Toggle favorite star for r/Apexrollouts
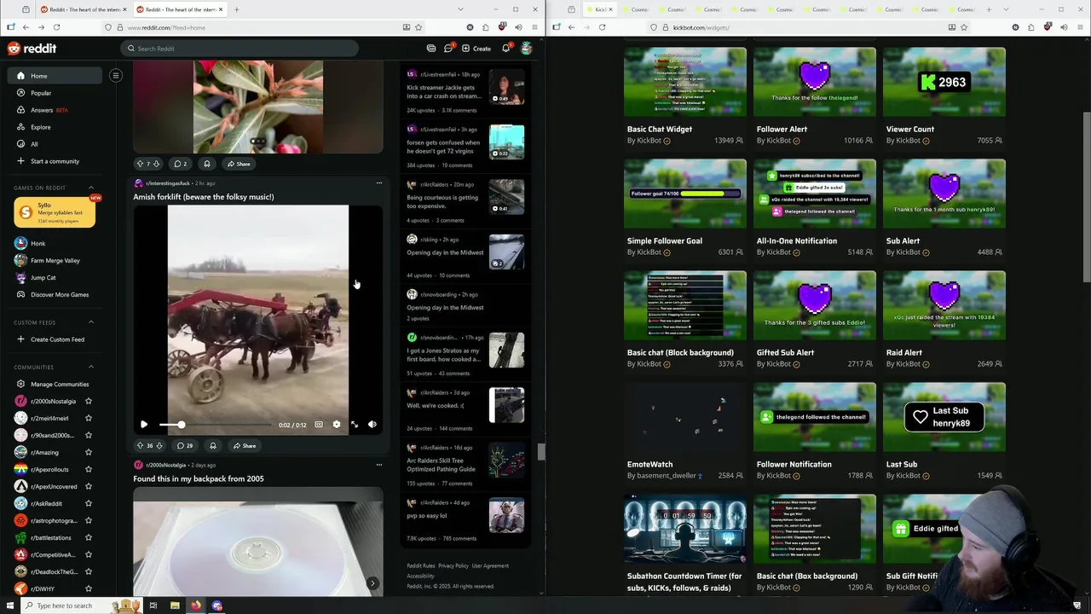 (x=89, y=469)
